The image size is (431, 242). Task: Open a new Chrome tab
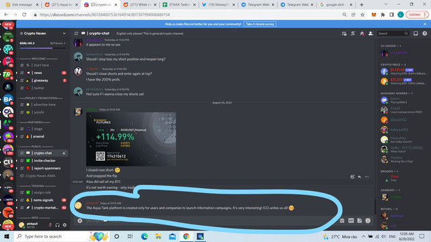coord(362,5)
